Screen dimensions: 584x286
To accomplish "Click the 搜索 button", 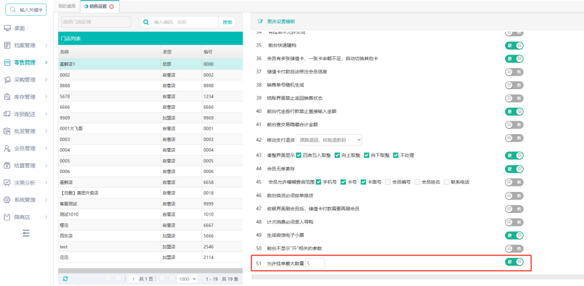I will click(227, 22).
